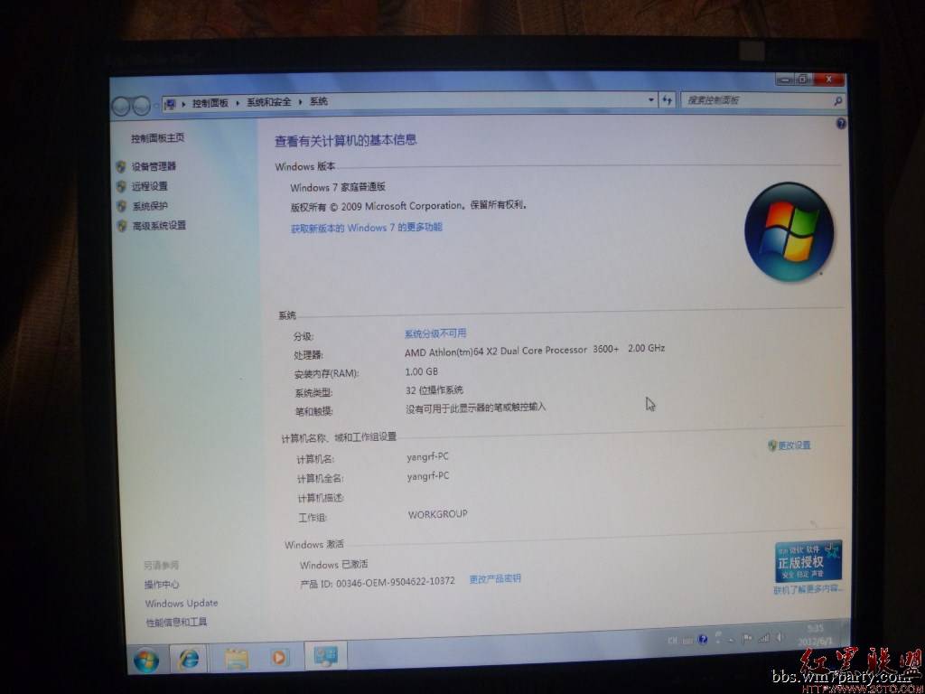Expand the address bar history dropdown
Image resolution: width=925 pixels, height=694 pixels.
click(x=650, y=101)
